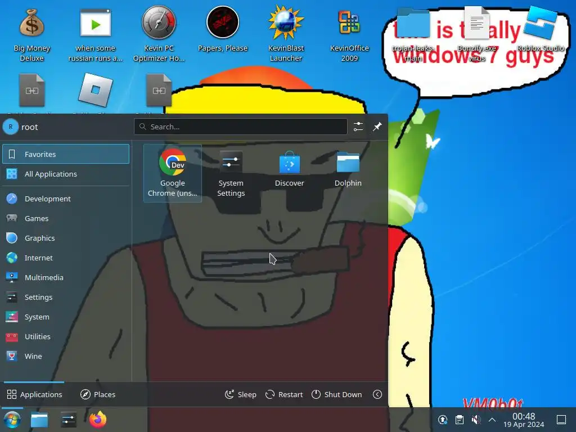Open the Development category
The height and width of the screenshot is (432, 576).
tap(66, 199)
